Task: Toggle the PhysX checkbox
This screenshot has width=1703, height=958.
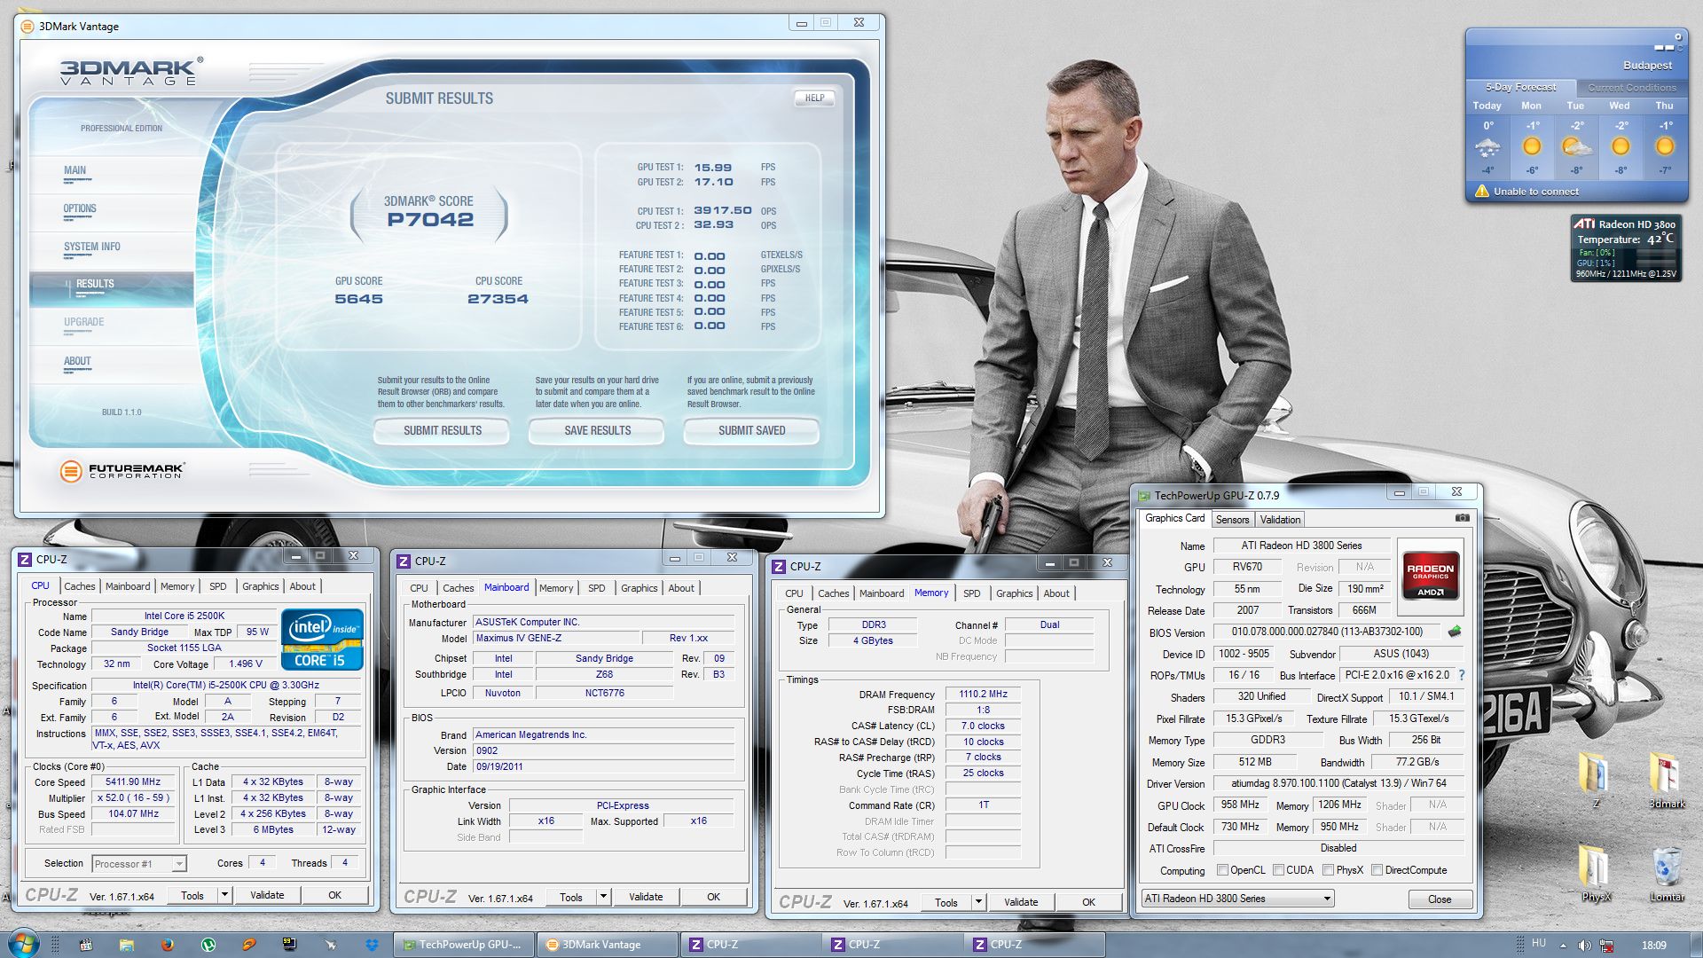Action: point(1328,870)
